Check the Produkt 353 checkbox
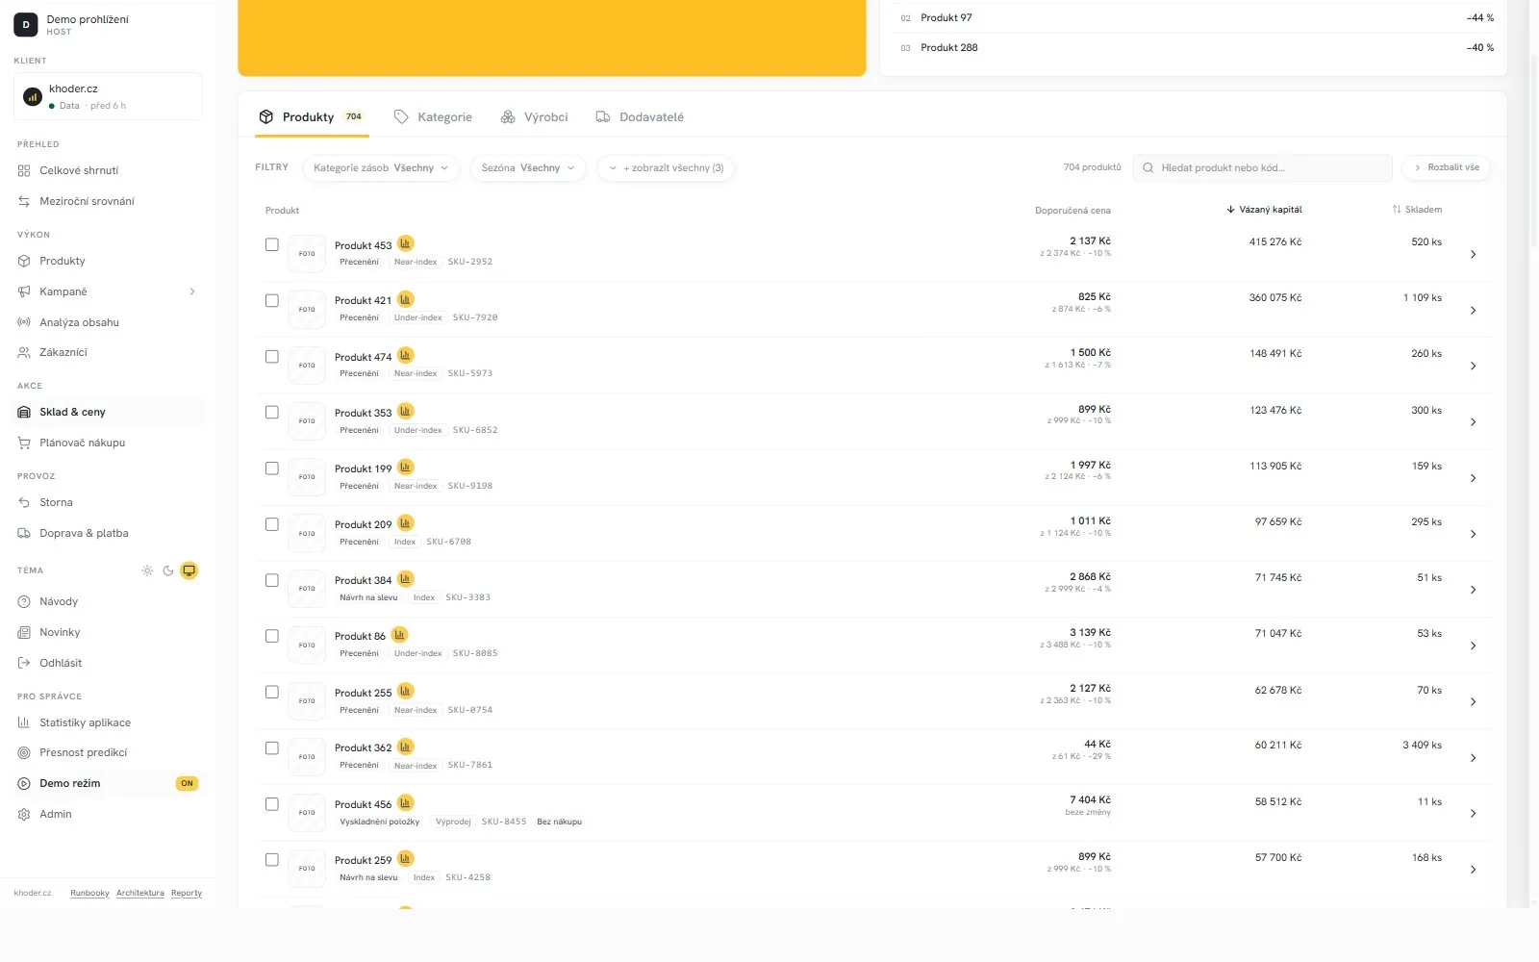This screenshot has height=962, width=1539. 272,412
